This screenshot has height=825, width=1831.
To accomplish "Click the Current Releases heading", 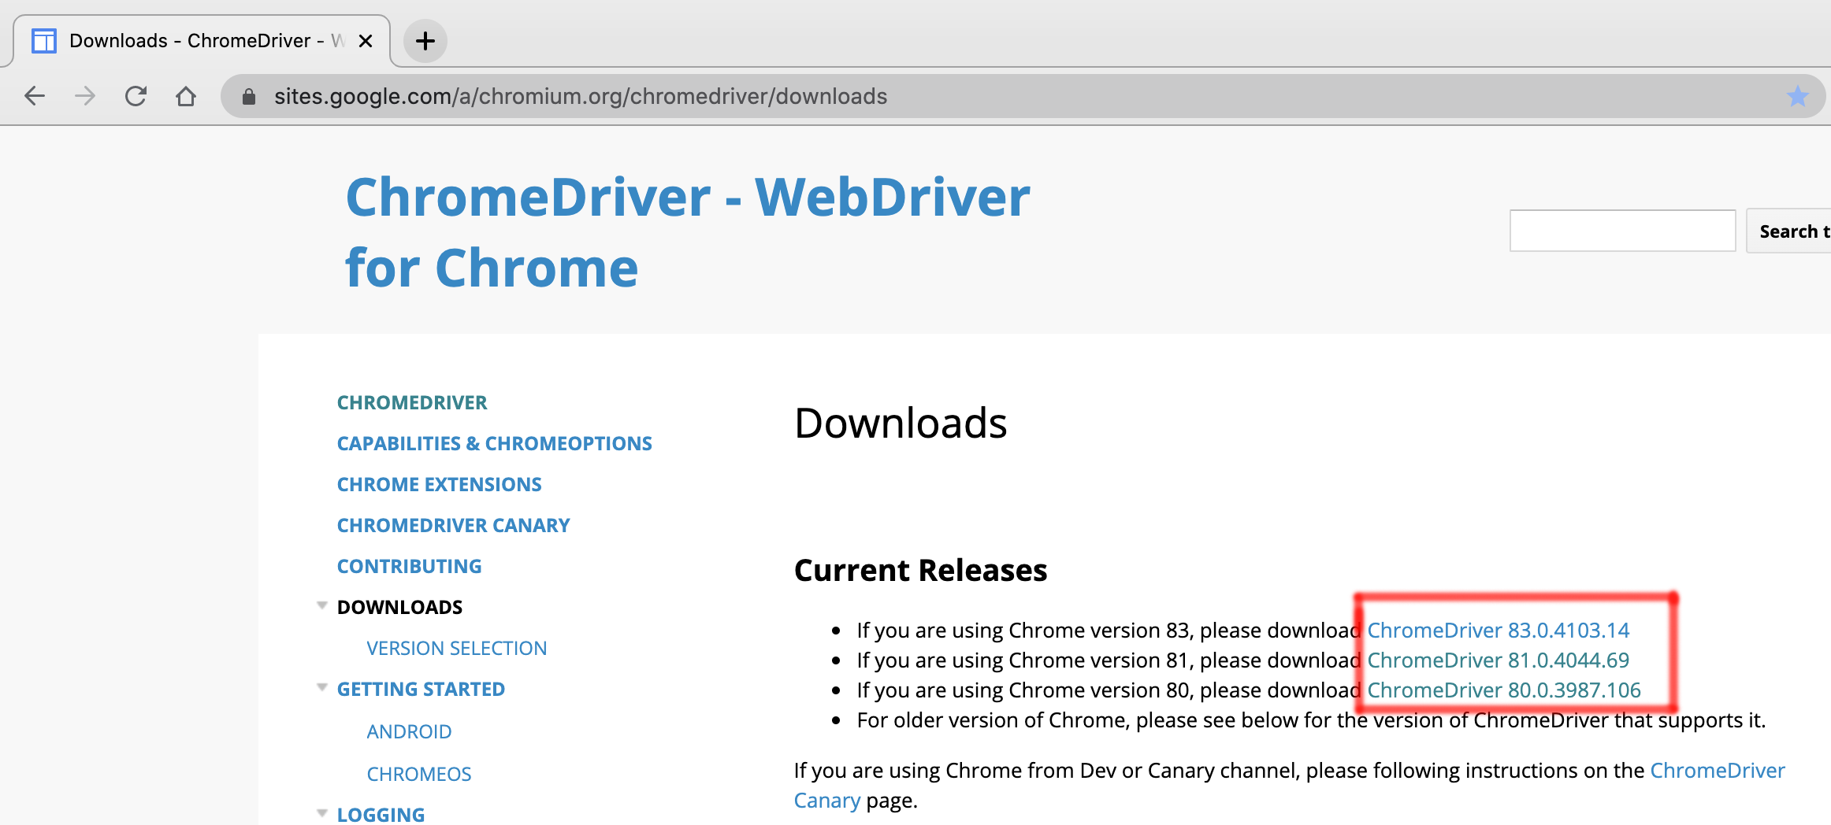I will (920, 570).
